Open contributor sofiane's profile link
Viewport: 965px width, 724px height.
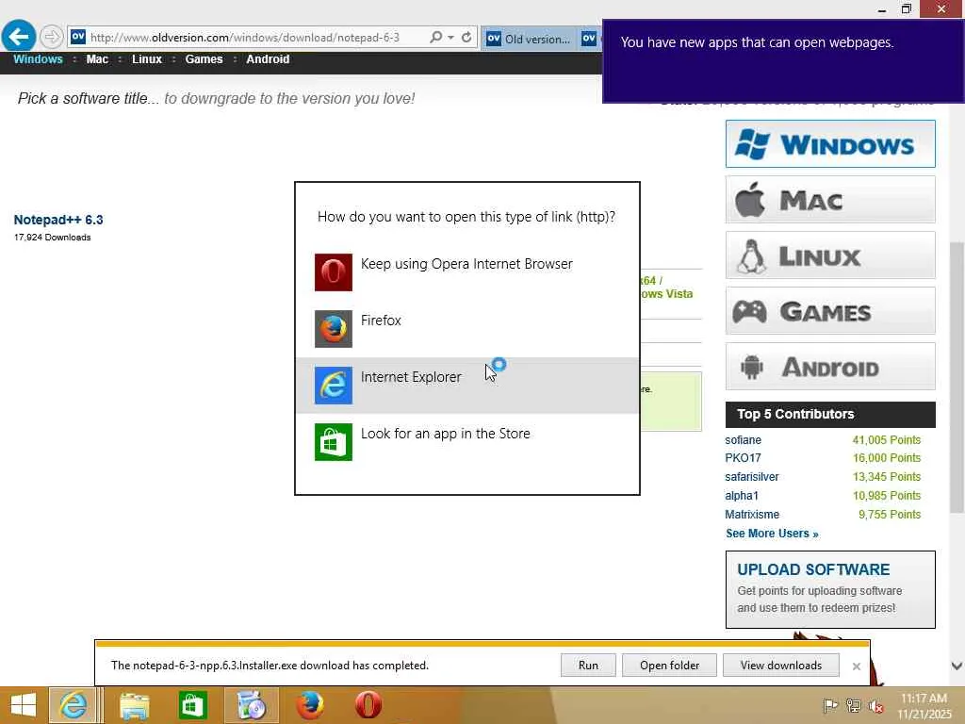(743, 440)
